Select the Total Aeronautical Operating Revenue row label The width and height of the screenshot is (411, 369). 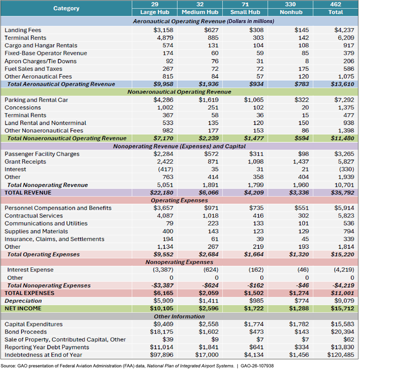pos(61,84)
